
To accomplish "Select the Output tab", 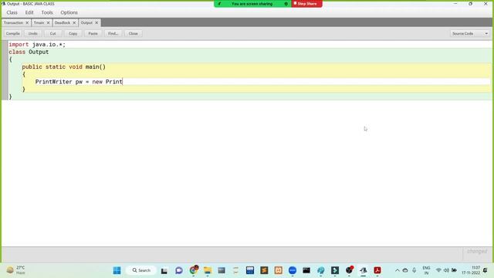I will [86, 22].
